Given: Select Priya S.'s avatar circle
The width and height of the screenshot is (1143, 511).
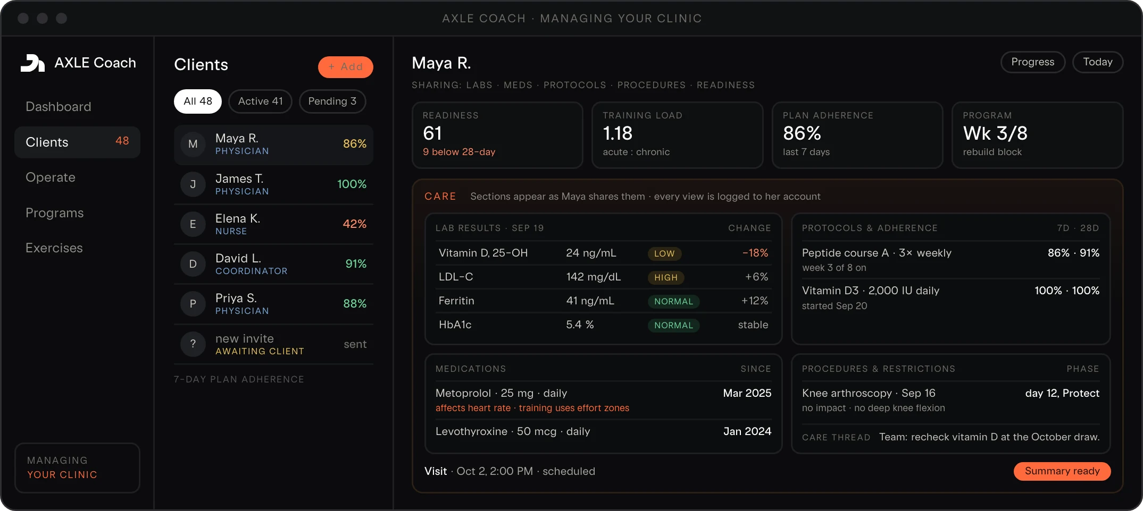Looking at the screenshot, I should point(193,304).
